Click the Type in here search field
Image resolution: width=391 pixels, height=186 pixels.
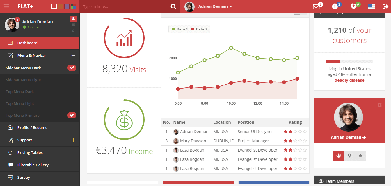coord(125,6)
